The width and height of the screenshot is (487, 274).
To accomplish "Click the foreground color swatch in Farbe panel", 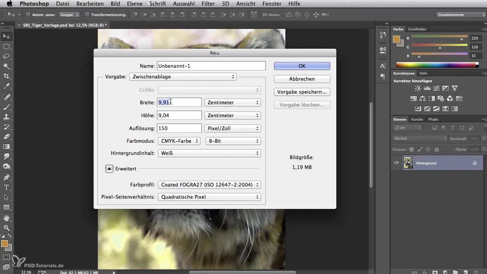I will pyautogui.click(x=396, y=39).
